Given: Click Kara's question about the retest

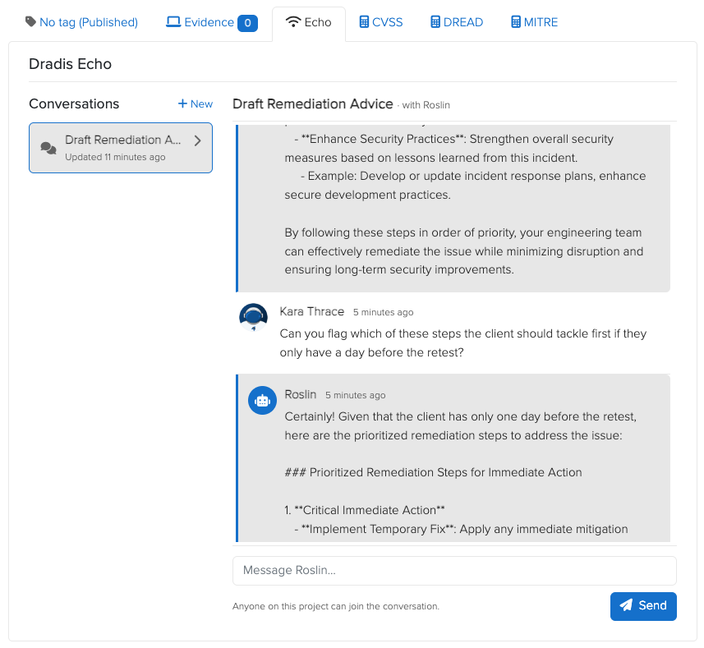Looking at the screenshot, I should 462,342.
